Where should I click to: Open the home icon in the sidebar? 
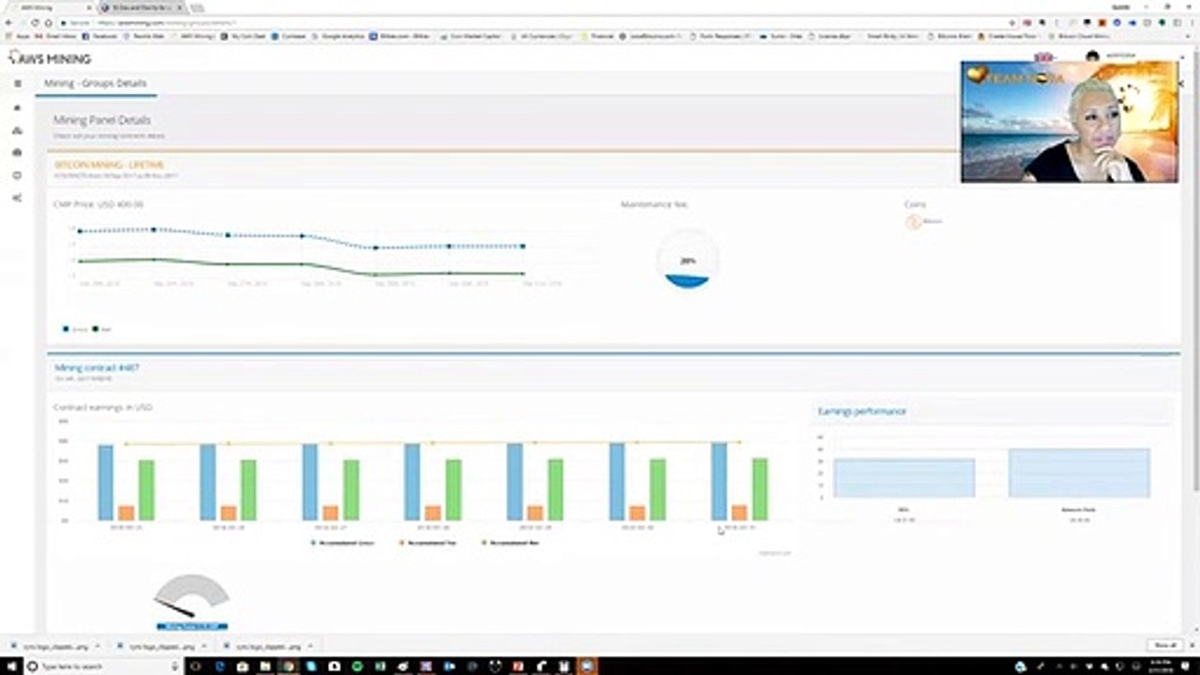click(x=17, y=108)
